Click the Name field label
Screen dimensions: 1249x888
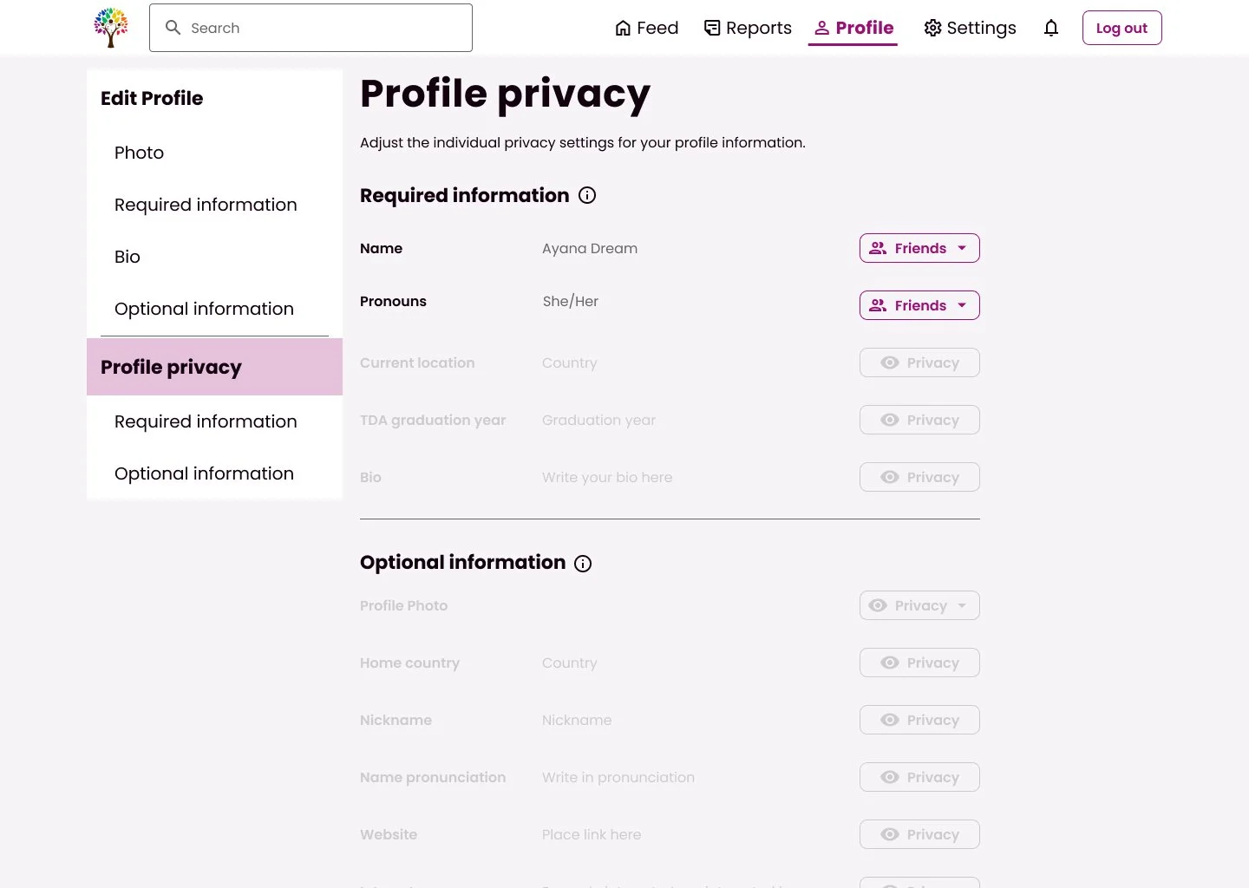(382, 248)
